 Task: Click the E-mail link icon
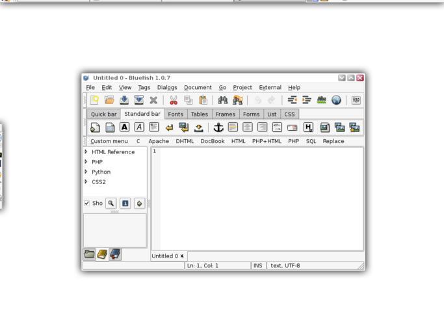tap(292, 128)
